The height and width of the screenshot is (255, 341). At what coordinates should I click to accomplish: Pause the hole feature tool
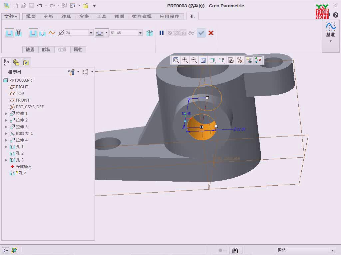click(x=162, y=33)
